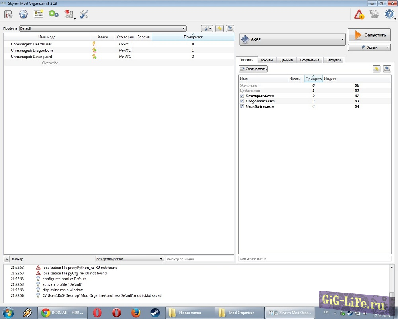Toggle the HearthFires.esm plugin checkbox

point(242,106)
